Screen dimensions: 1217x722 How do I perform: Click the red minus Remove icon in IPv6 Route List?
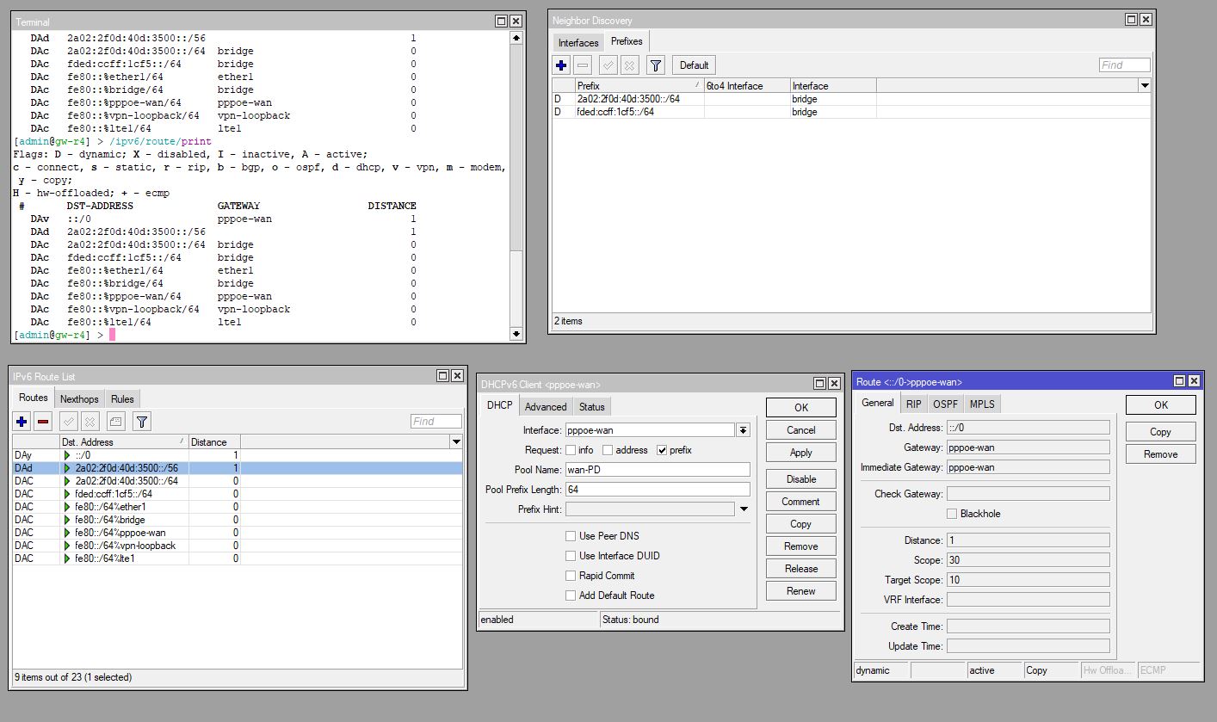point(43,421)
